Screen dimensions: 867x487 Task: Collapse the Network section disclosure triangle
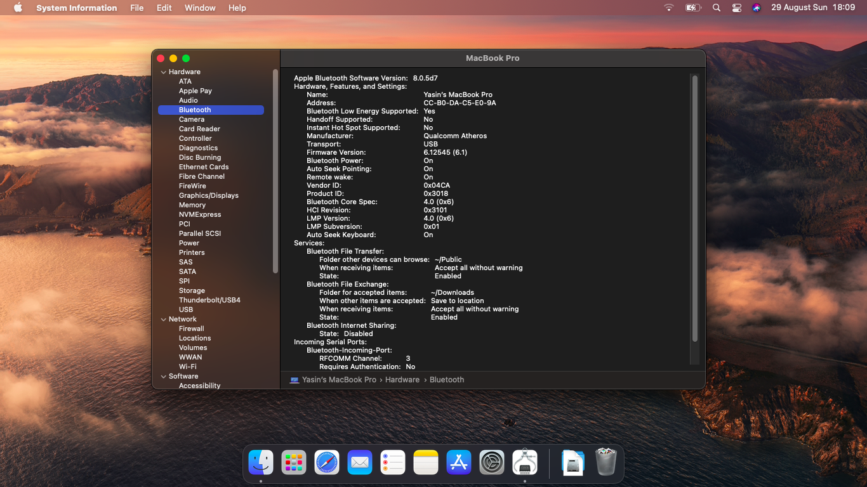(163, 320)
